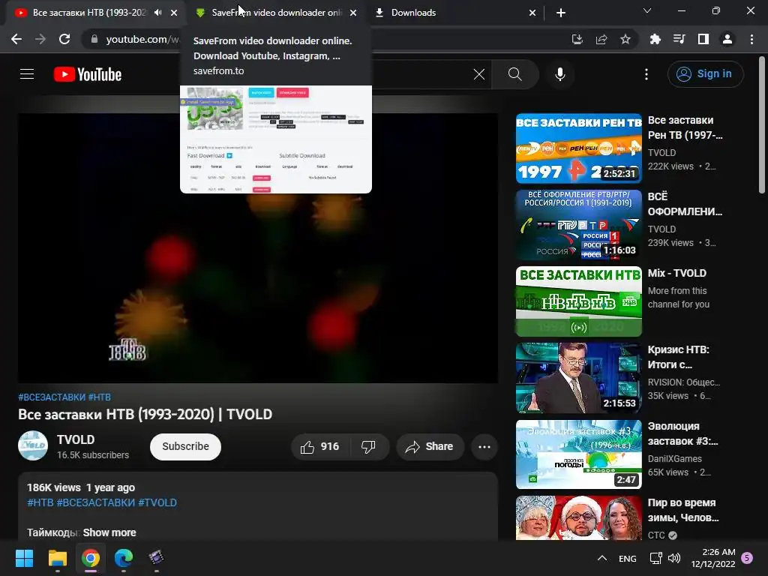This screenshot has width=768, height=576.
Task: Open the Extensions puzzle icon
Action: tap(655, 39)
